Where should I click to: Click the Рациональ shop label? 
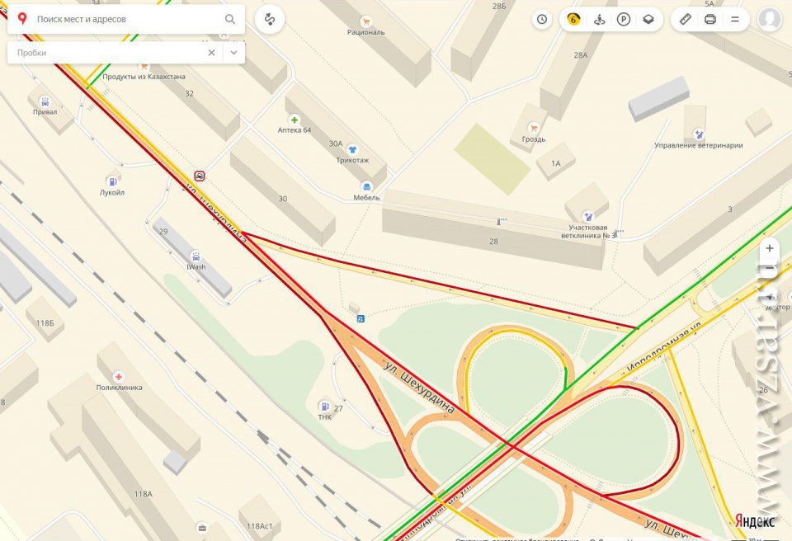tap(365, 32)
